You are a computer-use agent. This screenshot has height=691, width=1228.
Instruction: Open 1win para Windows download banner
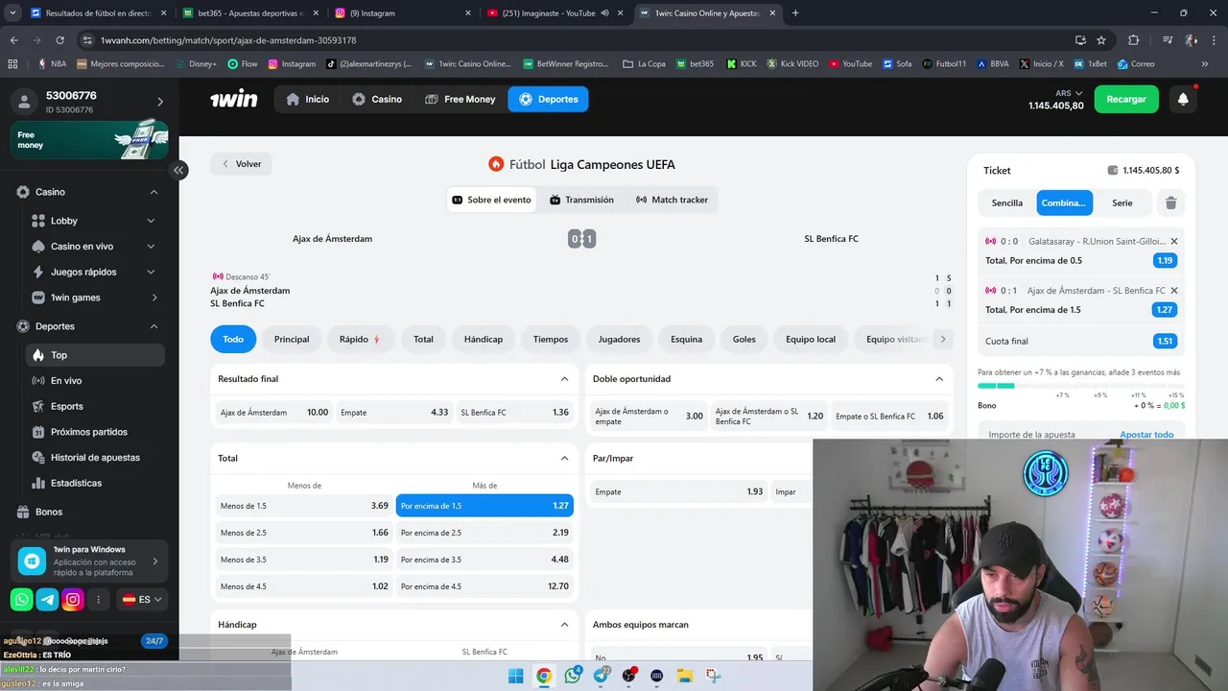(x=89, y=561)
